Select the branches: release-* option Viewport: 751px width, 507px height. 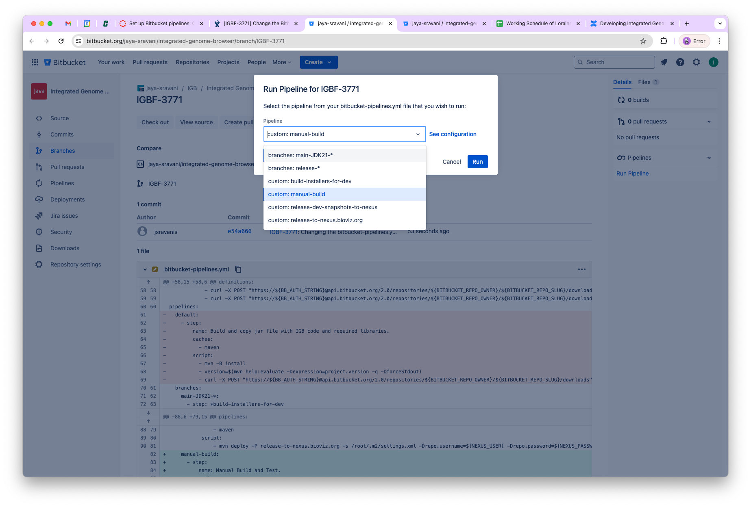point(345,168)
